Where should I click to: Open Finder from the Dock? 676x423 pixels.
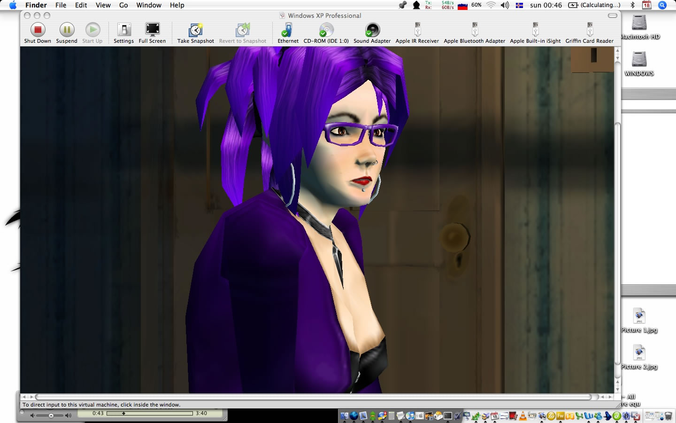pyautogui.click(x=344, y=416)
